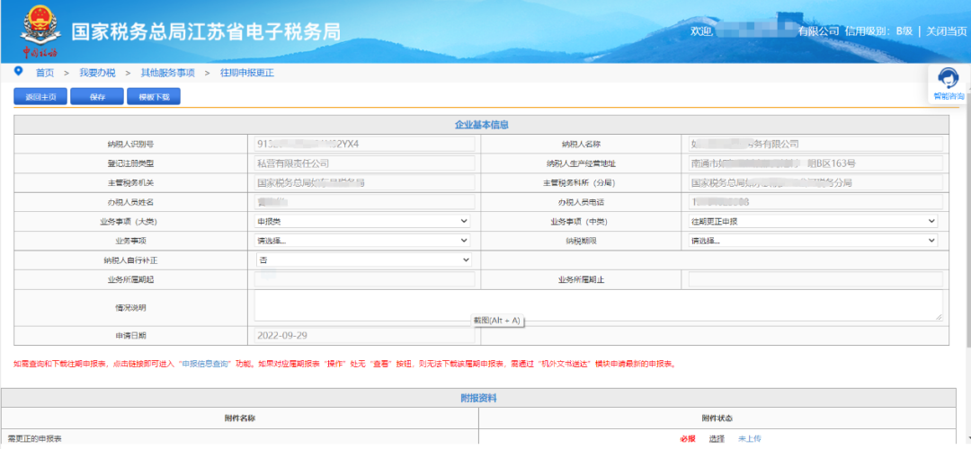Click the 业务事项（大类）label

130,222
